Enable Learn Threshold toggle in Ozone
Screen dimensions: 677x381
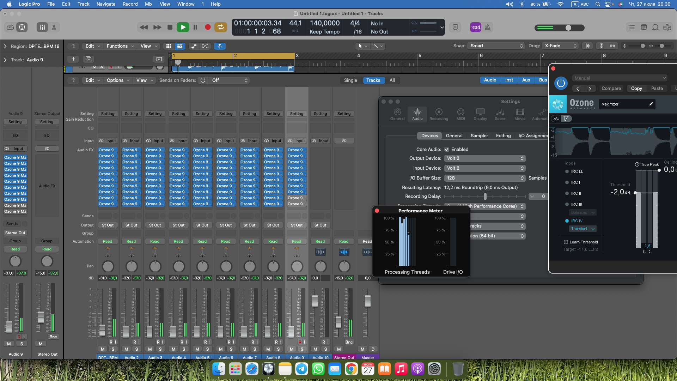[x=566, y=242]
